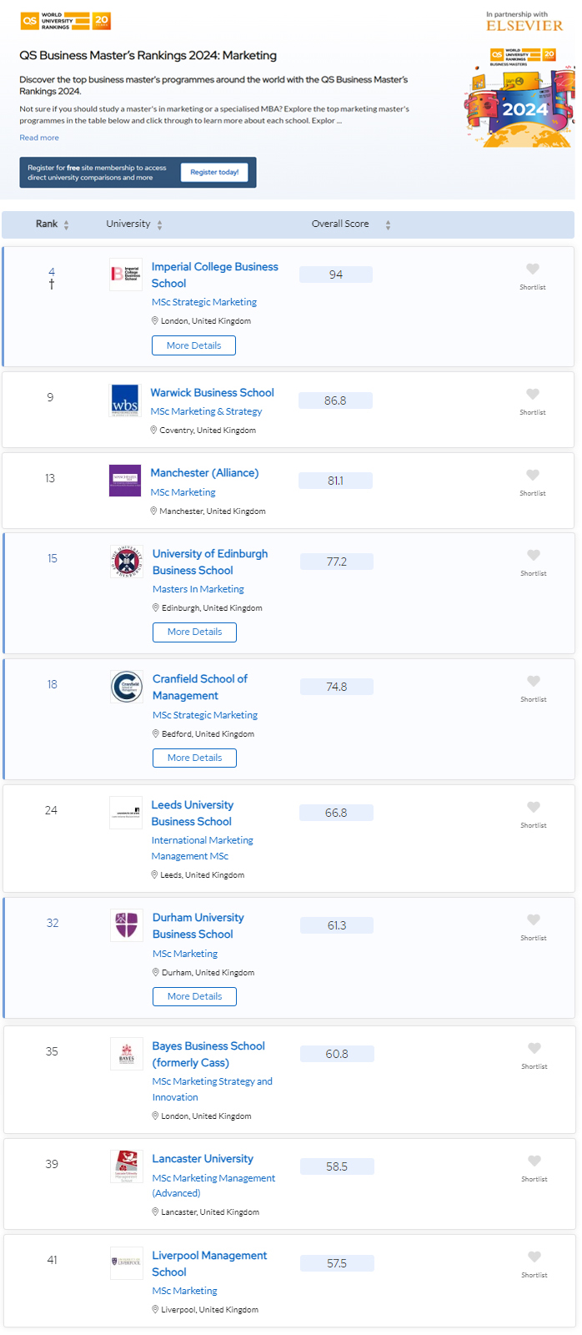Click the 2024 rankings banner image

(519, 97)
